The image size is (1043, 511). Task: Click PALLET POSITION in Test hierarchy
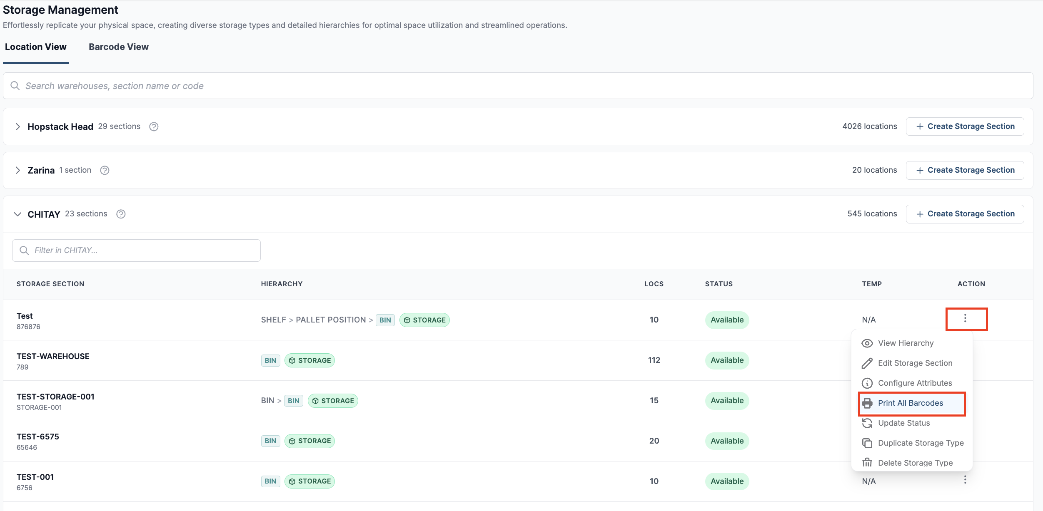pos(331,320)
